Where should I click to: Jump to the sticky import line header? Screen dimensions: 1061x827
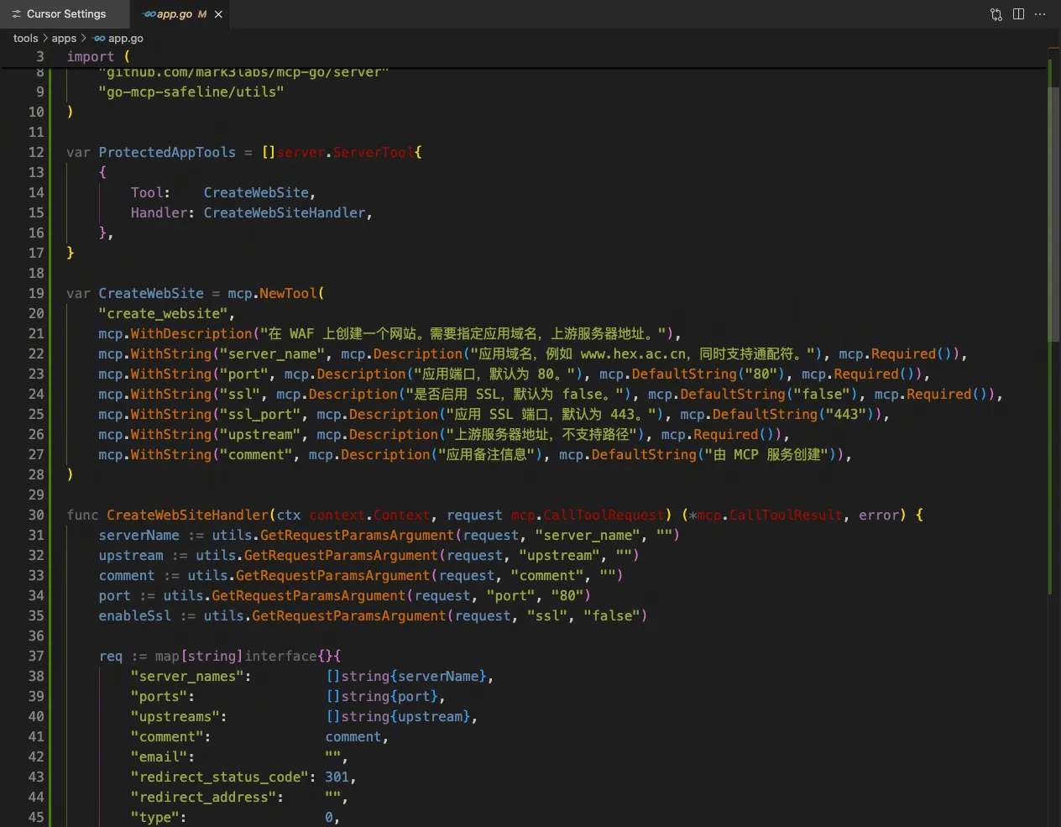[91, 57]
